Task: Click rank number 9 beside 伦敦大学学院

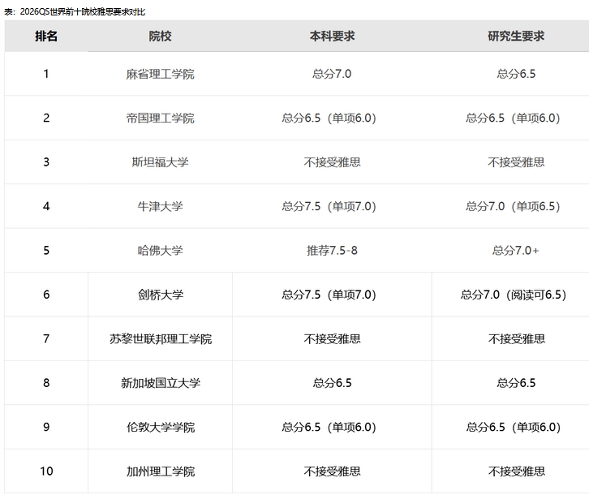Action: 46,427
